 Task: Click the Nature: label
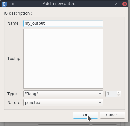click(x=14, y=103)
